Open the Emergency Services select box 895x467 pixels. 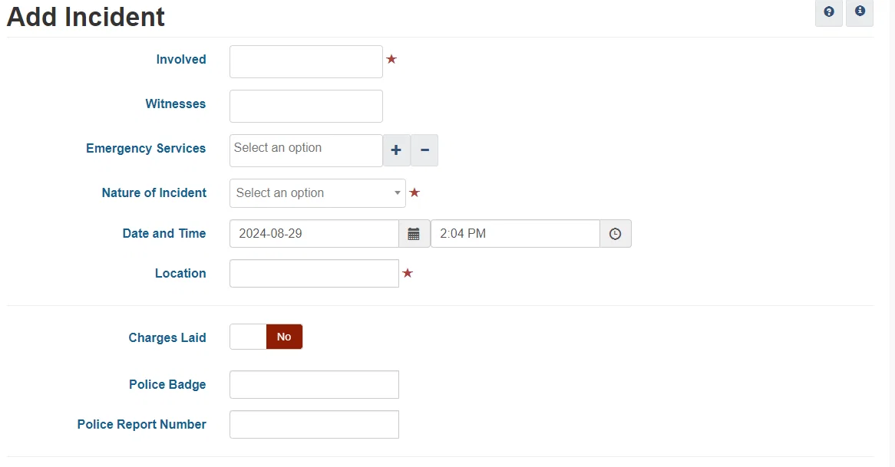tap(305, 150)
